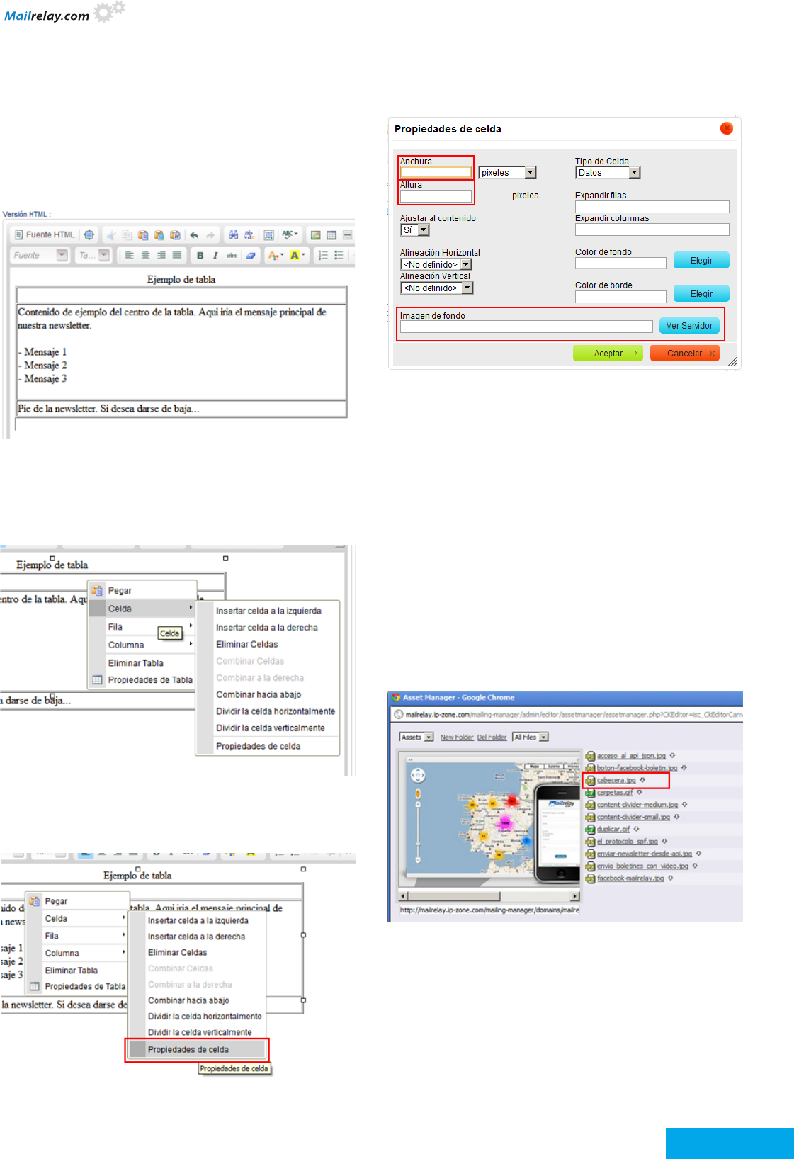This screenshot has height=1159, width=794.
Task: Click the Center alignment icon
Action: coord(145,255)
